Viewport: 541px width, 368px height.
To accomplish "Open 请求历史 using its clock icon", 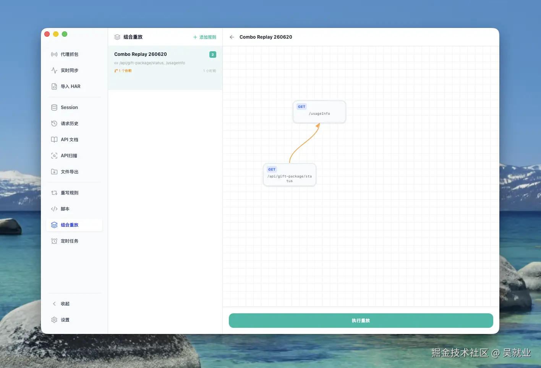I will 54,124.
